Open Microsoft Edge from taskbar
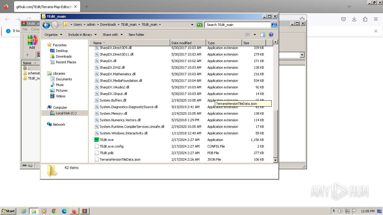The image size is (383, 215). point(64,211)
